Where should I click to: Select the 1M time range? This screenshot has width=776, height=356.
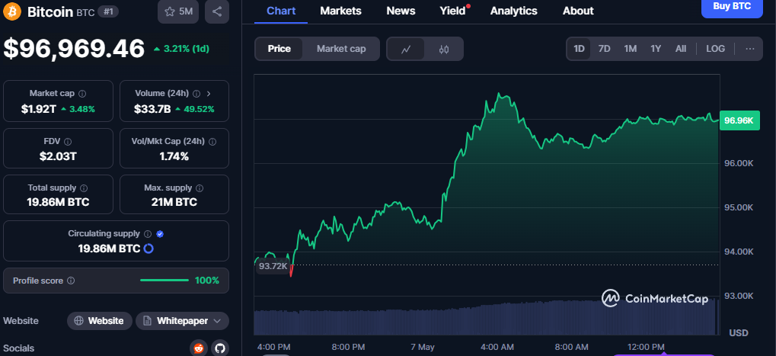coord(630,49)
